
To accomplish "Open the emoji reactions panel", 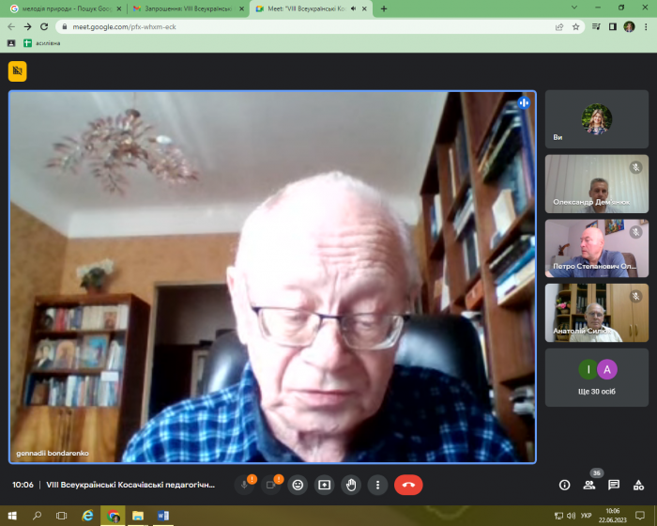I will click(298, 485).
